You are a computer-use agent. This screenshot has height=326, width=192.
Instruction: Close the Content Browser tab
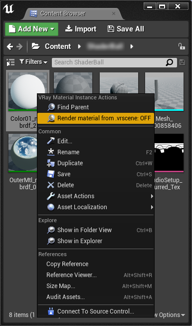click(114, 13)
